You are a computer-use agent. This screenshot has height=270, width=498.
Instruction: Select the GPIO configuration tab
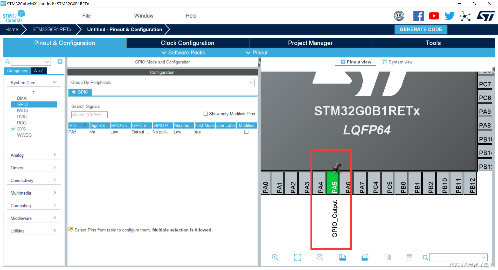pos(80,92)
